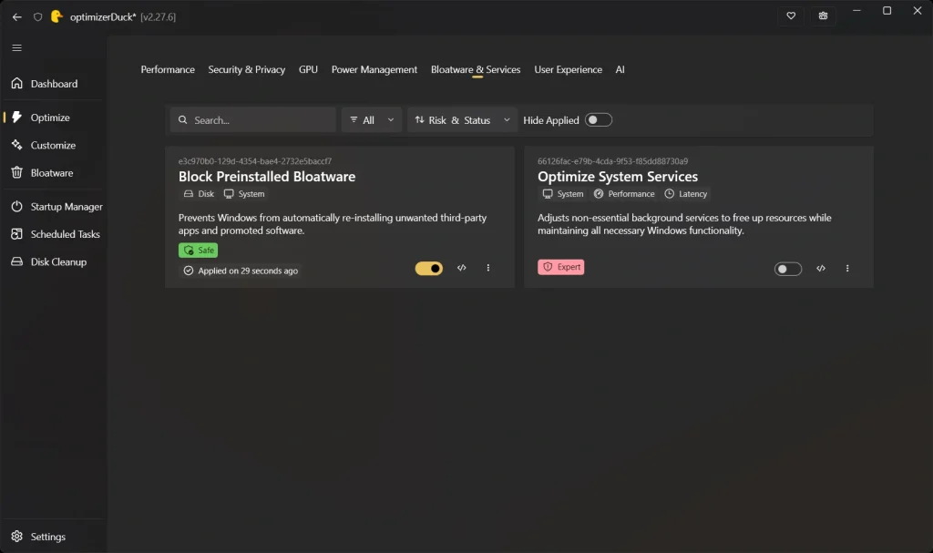Viewport: 933px width, 553px height.
Task: Open Settings at sidebar bottom
Action: tap(54, 537)
